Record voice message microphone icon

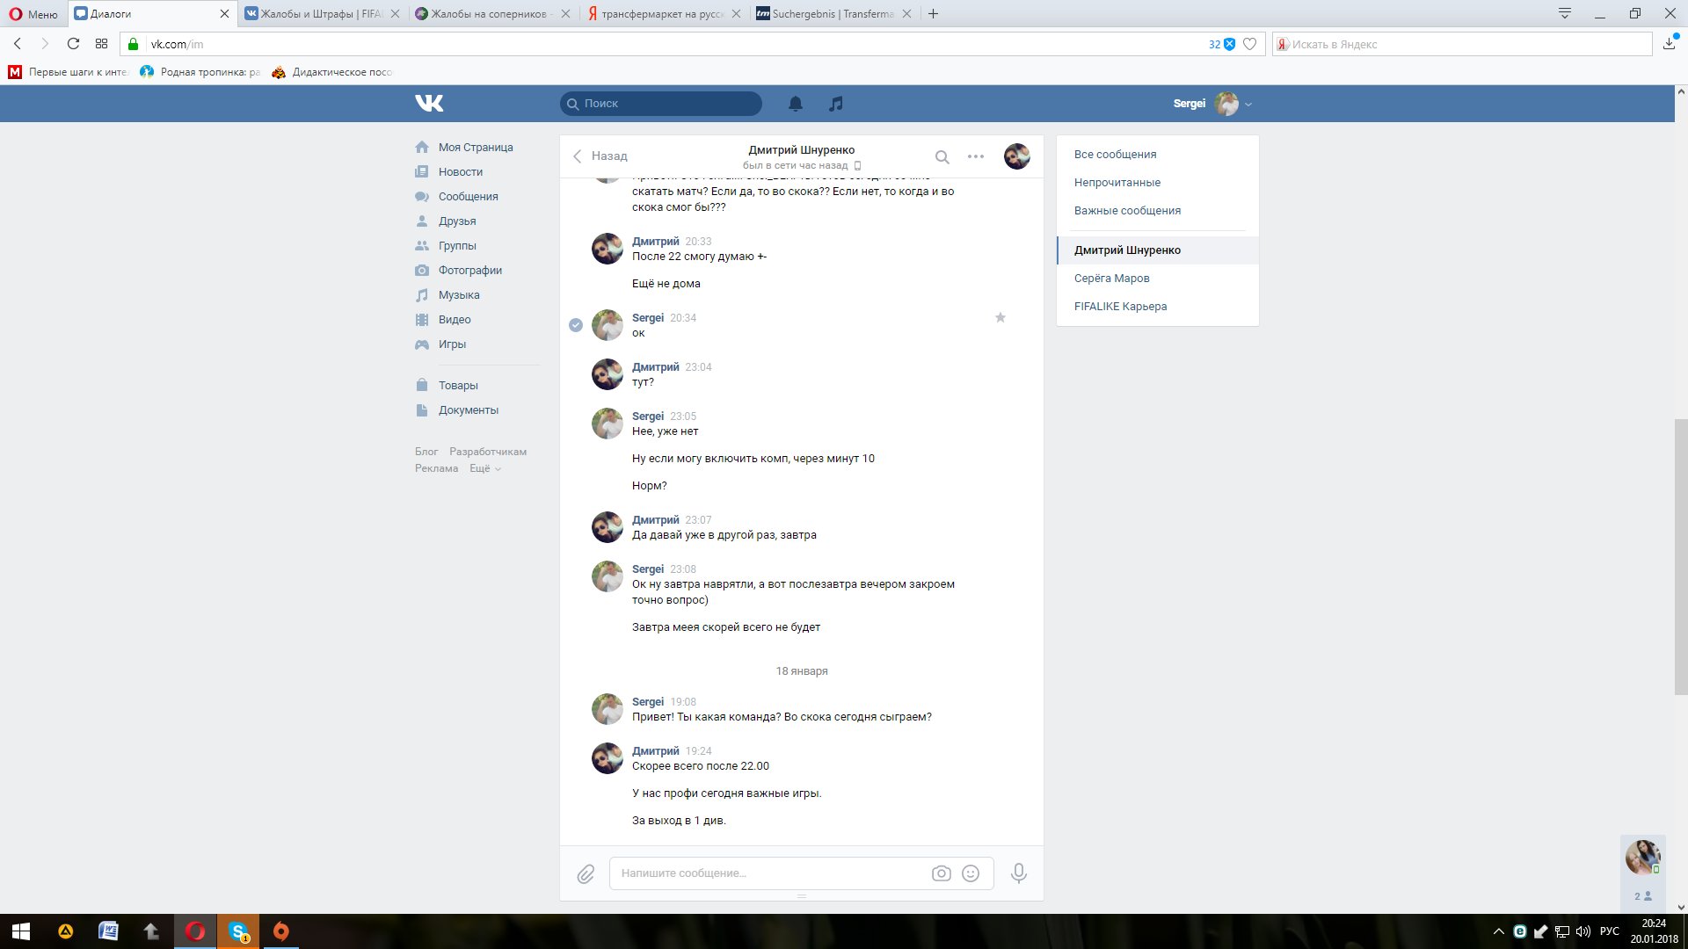click(1018, 873)
